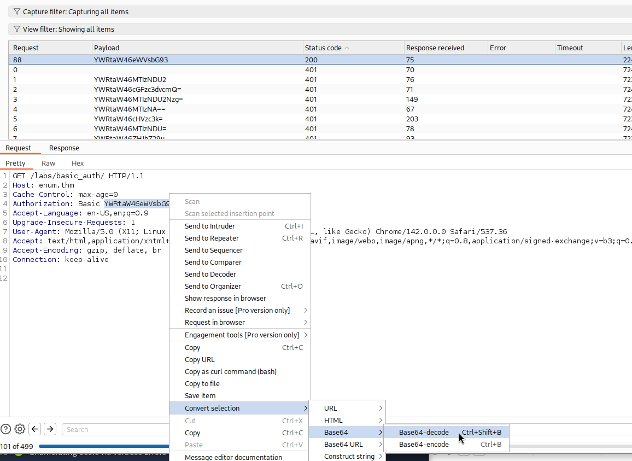Viewport: 632px width, 461px height.
Task: Select the row with payload YWRtaW46cGFzc3dvcmQ=
Action: tap(320, 90)
